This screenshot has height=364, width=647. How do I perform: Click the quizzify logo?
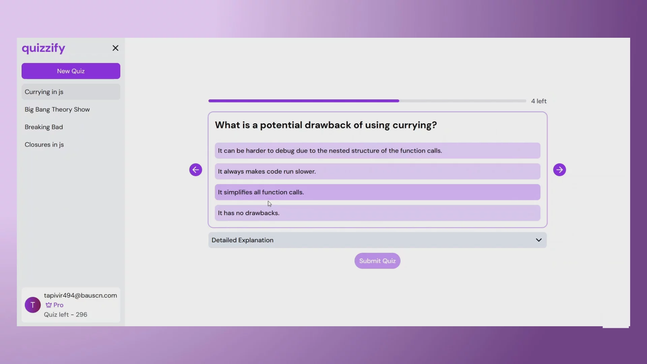point(43,49)
